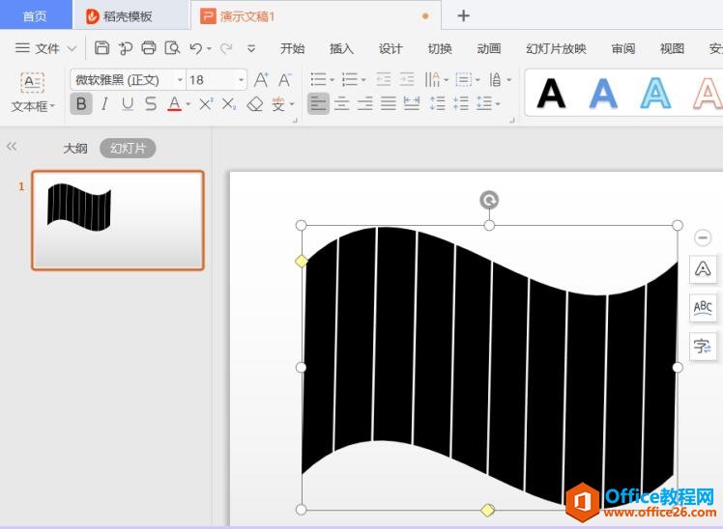Image resolution: width=723 pixels, height=529 pixels.
Task: Toggle Bold formatting
Action: pyautogui.click(x=81, y=104)
